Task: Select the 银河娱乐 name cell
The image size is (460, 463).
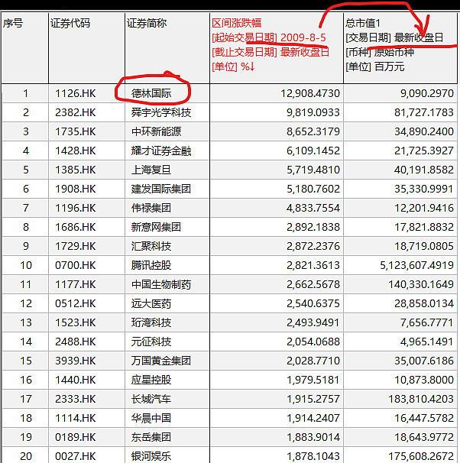Action: coord(151,456)
